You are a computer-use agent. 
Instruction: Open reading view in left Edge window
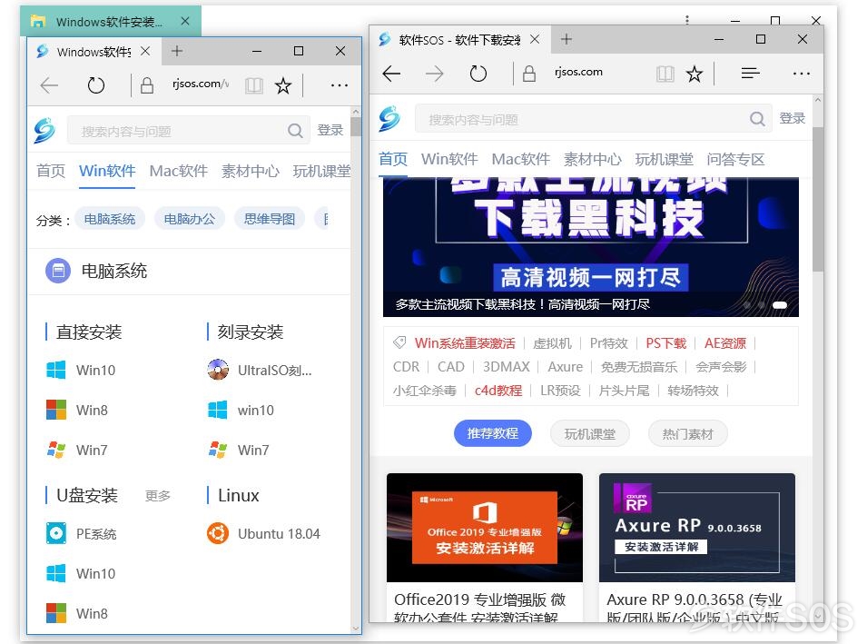point(254,85)
